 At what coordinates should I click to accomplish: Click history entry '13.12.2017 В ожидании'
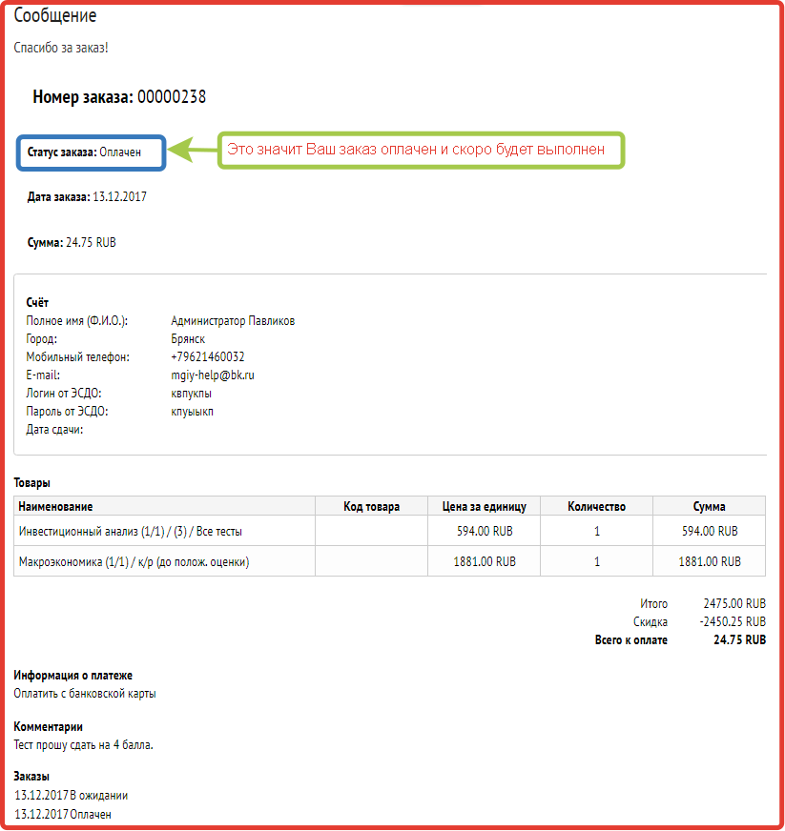[72, 796]
